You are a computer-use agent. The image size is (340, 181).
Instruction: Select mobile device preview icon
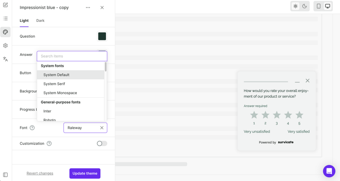[x=319, y=6]
